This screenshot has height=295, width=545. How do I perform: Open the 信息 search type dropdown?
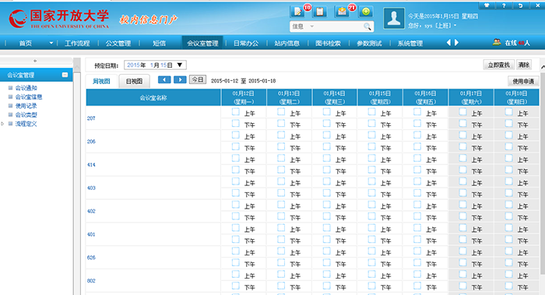pos(311,26)
